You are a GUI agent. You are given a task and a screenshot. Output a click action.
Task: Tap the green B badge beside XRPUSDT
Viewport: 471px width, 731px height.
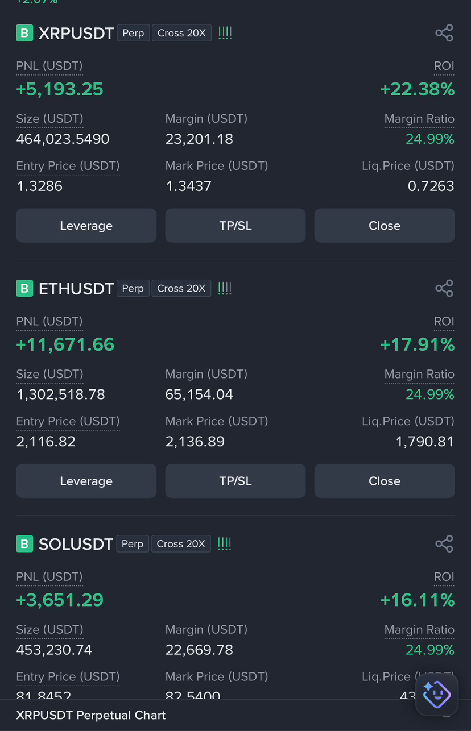(x=24, y=33)
